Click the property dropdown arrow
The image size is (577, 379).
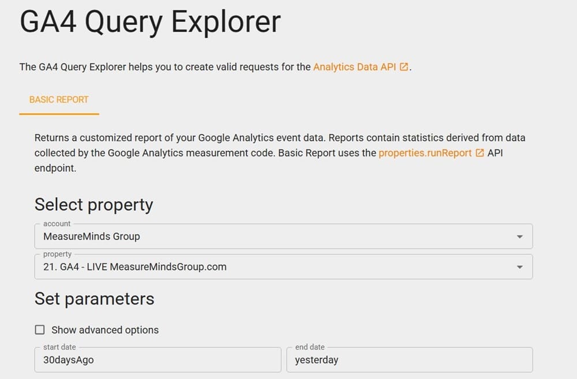[x=520, y=267]
